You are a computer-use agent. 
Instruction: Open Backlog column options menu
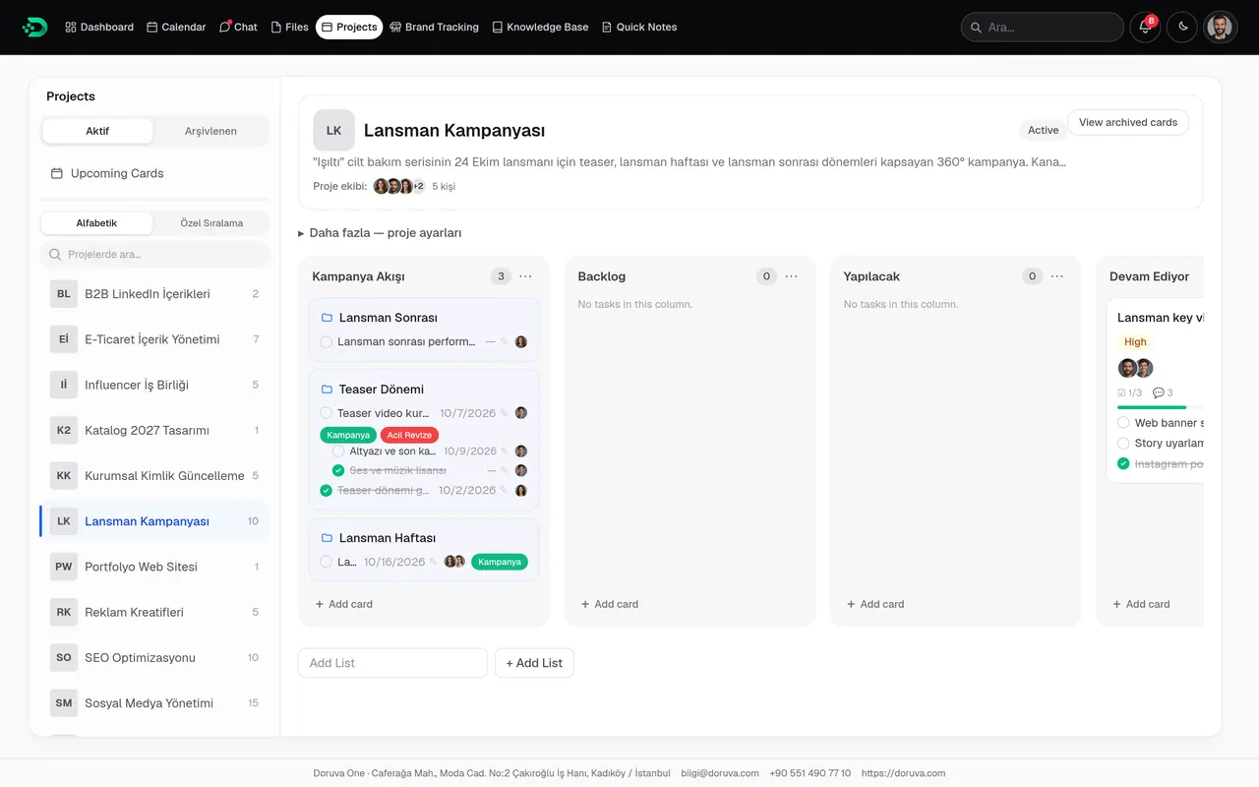(792, 276)
